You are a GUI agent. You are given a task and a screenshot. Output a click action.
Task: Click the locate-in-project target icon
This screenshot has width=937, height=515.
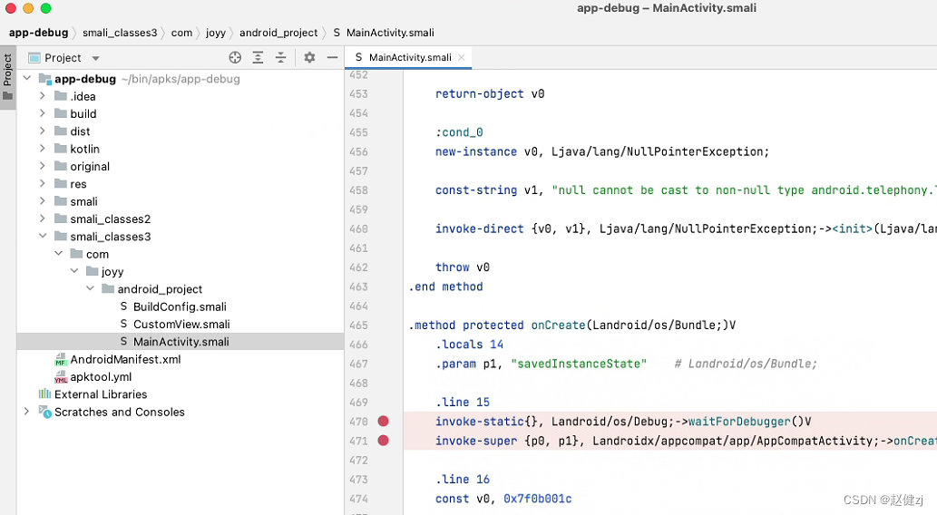pyautogui.click(x=235, y=57)
